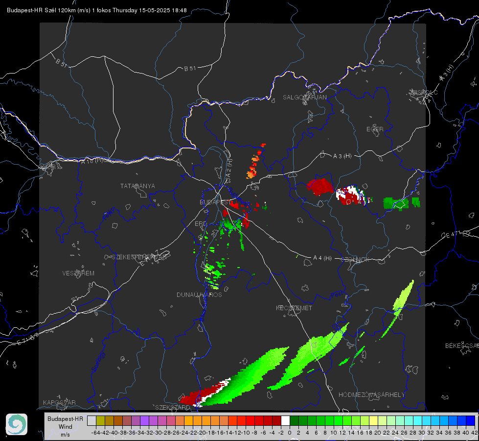The width and height of the screenshot is (479, 441).
Task: Pick the light gray first legend swatch
Action: click(x=91, y=421)
